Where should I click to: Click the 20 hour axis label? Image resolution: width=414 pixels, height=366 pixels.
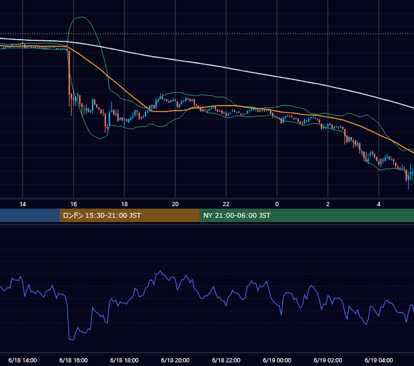(175, 204)
